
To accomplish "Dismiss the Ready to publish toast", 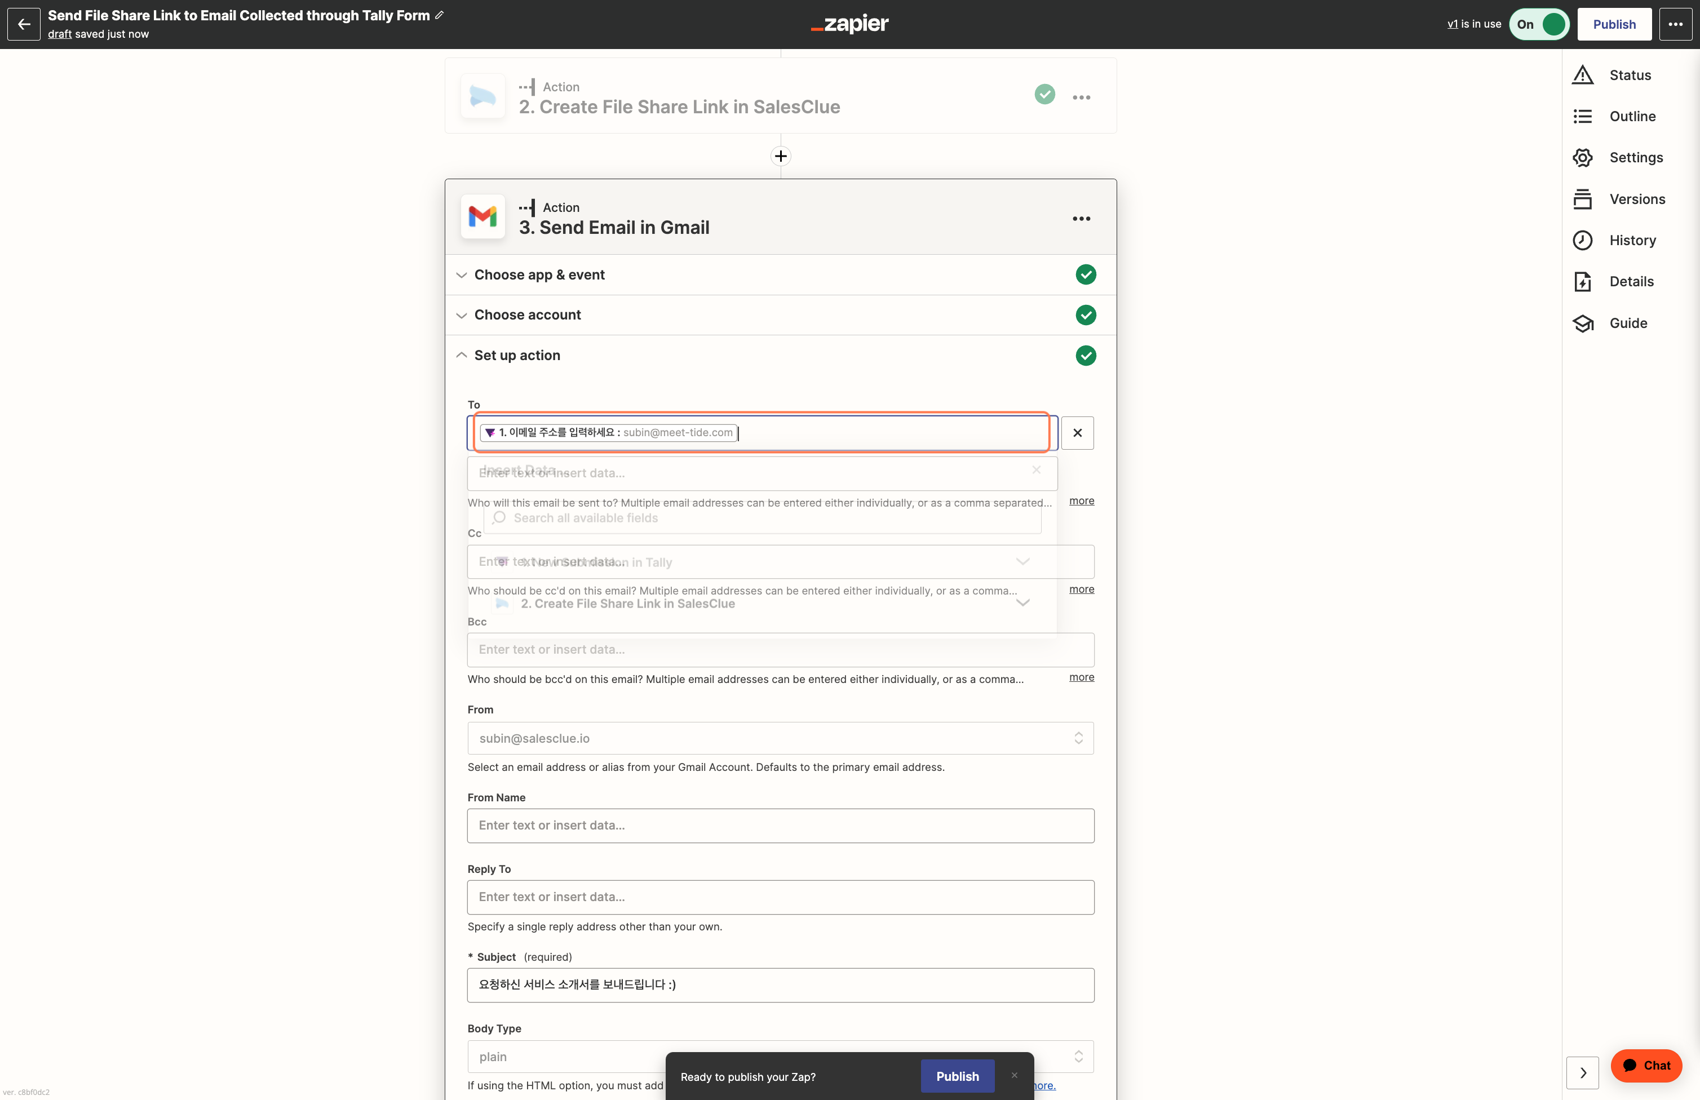I will coord(1013,1076).
